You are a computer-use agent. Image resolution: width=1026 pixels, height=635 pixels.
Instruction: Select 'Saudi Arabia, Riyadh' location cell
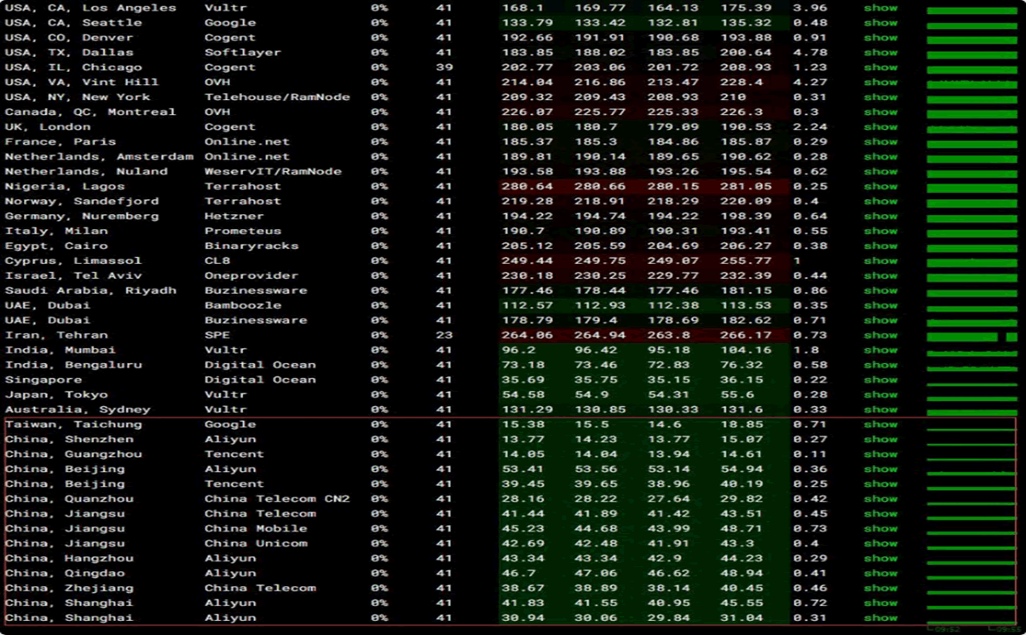click(x=90, y=291)
